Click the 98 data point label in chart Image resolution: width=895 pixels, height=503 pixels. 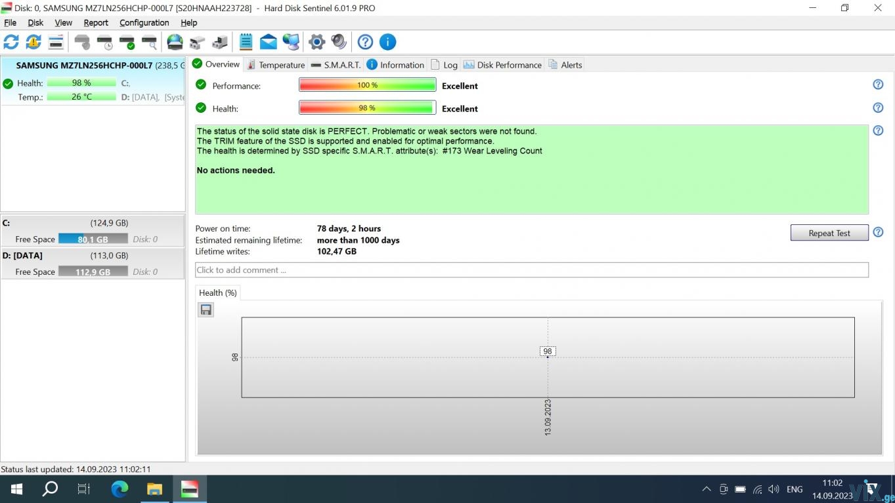pos(548,351)
